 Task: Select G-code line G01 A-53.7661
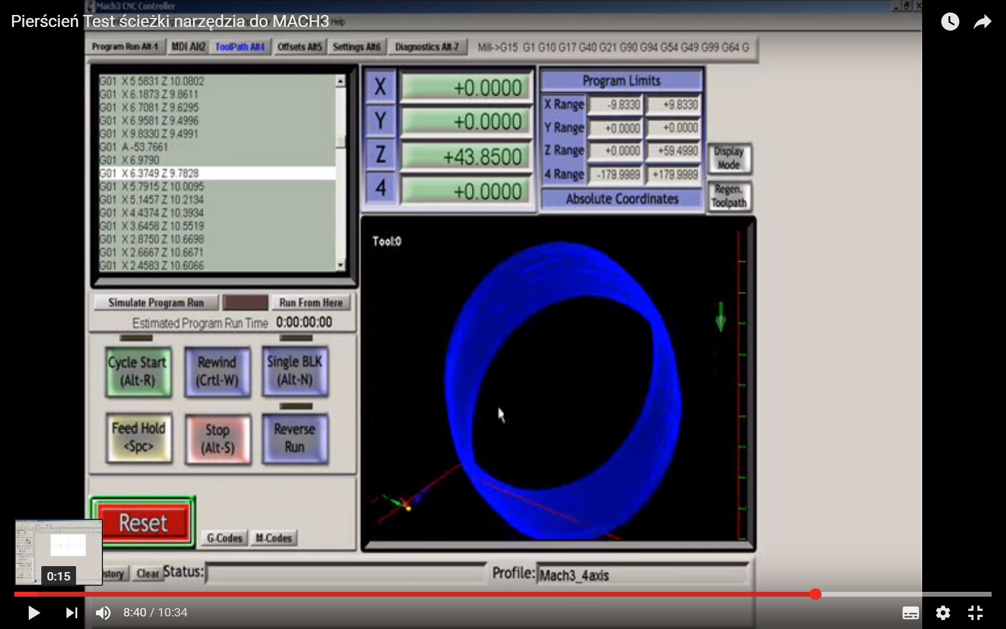point(134,147)
